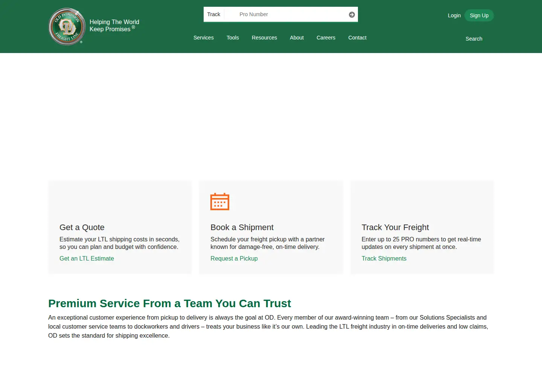Open the Resources menu

pyautogui.click(x=264, y=38)
